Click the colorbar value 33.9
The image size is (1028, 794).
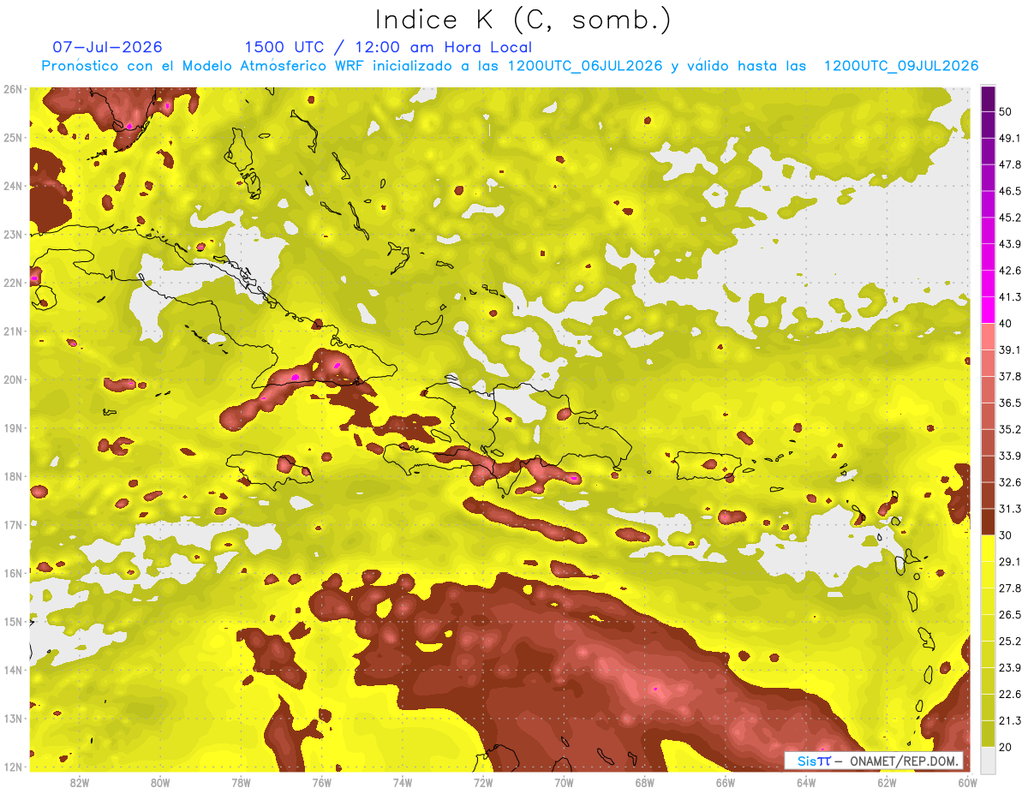coord(1010,456)
